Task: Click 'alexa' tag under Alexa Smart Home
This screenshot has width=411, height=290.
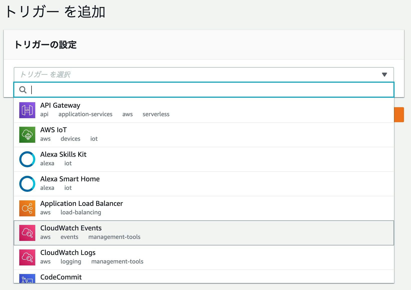Action: tap(47, 188)
